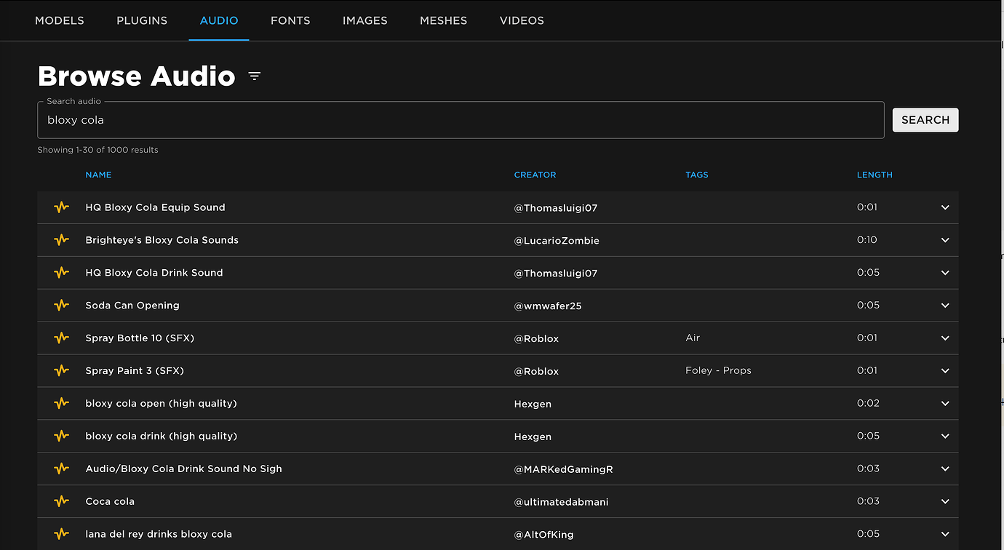This screenshot has height=550, width=1004.
Task: Expand Spray Bottle 10 (SFX) row chevron
Action: click(x=945, y=338)
